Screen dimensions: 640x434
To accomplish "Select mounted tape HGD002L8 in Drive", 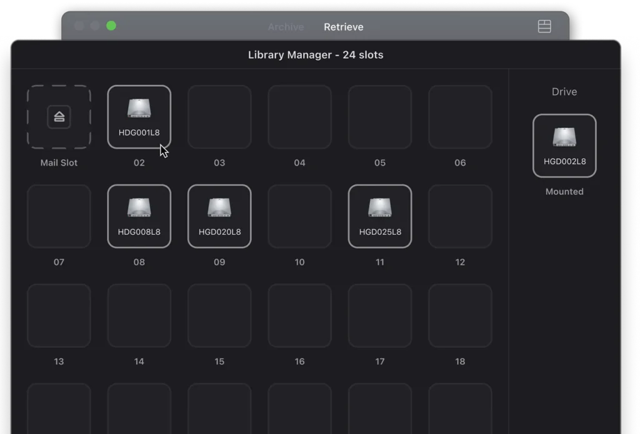I will 564,145.
